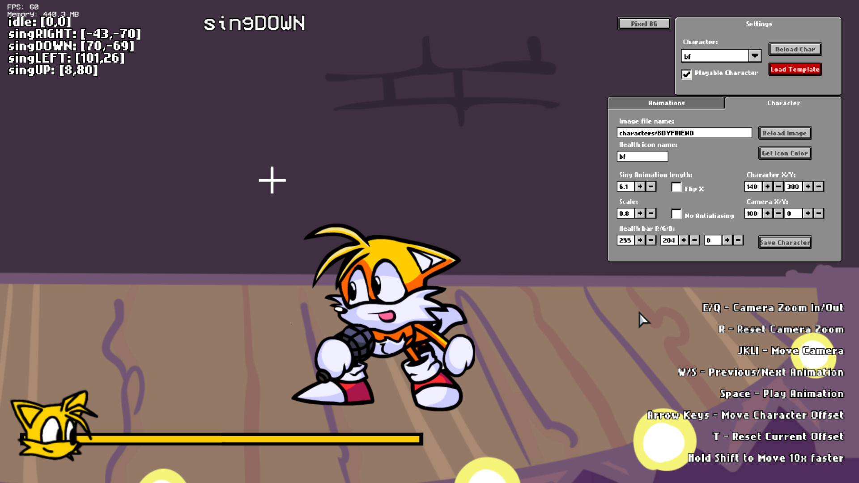Click the Sing Animation length value field
The image size is (859, 483).
(x=625, y=186)
